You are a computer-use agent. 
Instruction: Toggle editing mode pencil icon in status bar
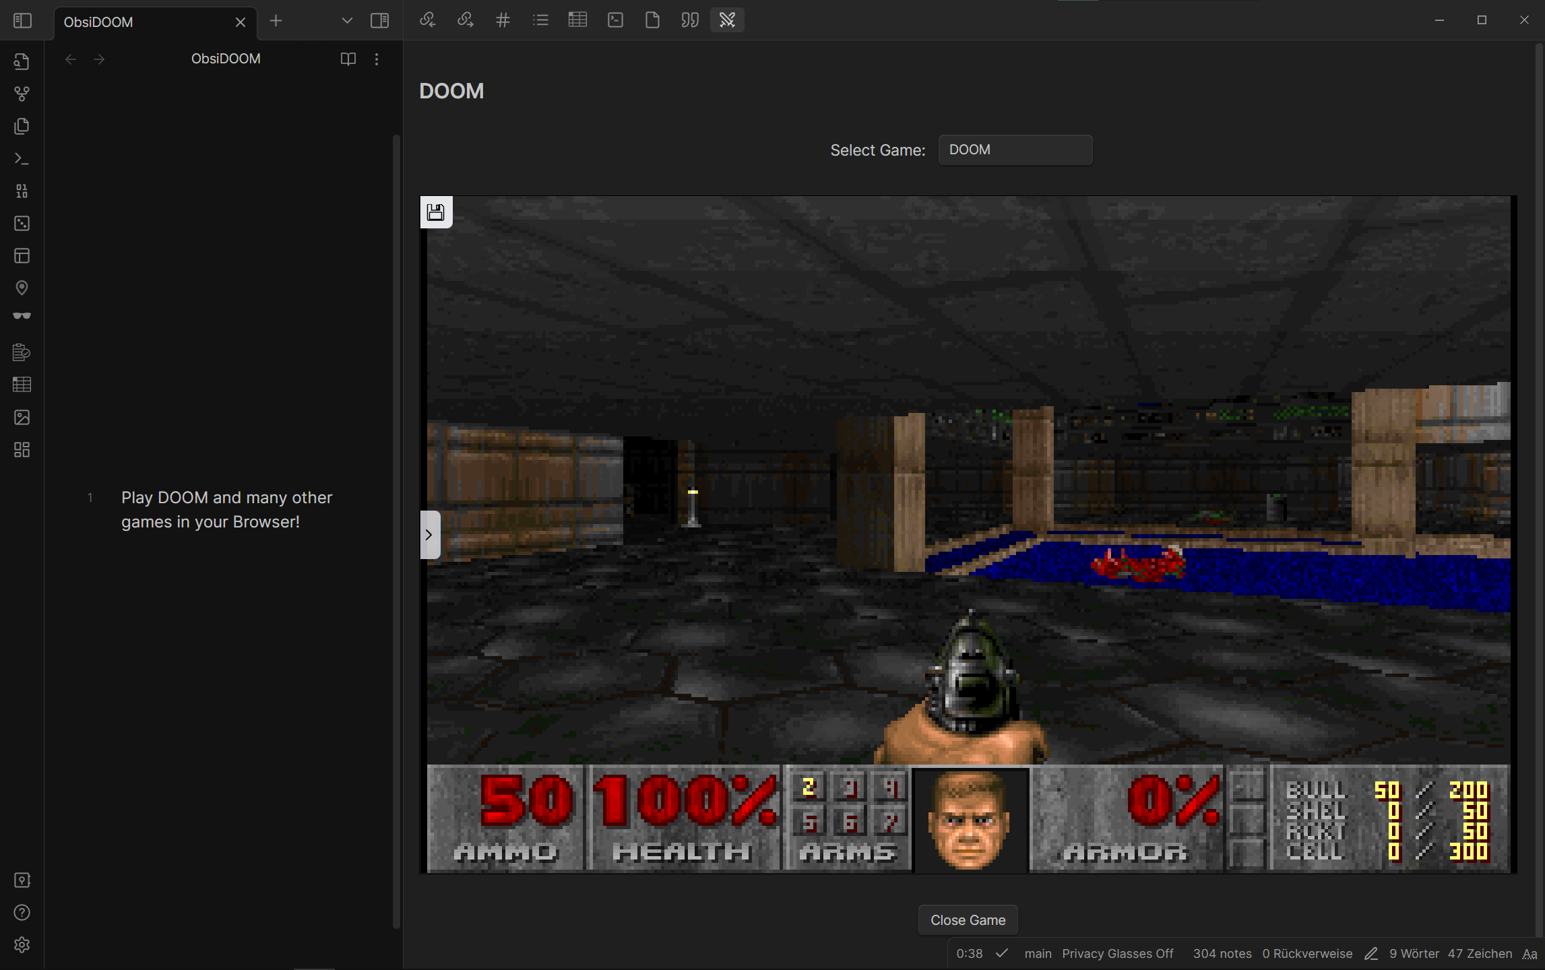pyautogui.click(x=1371, y=954)
